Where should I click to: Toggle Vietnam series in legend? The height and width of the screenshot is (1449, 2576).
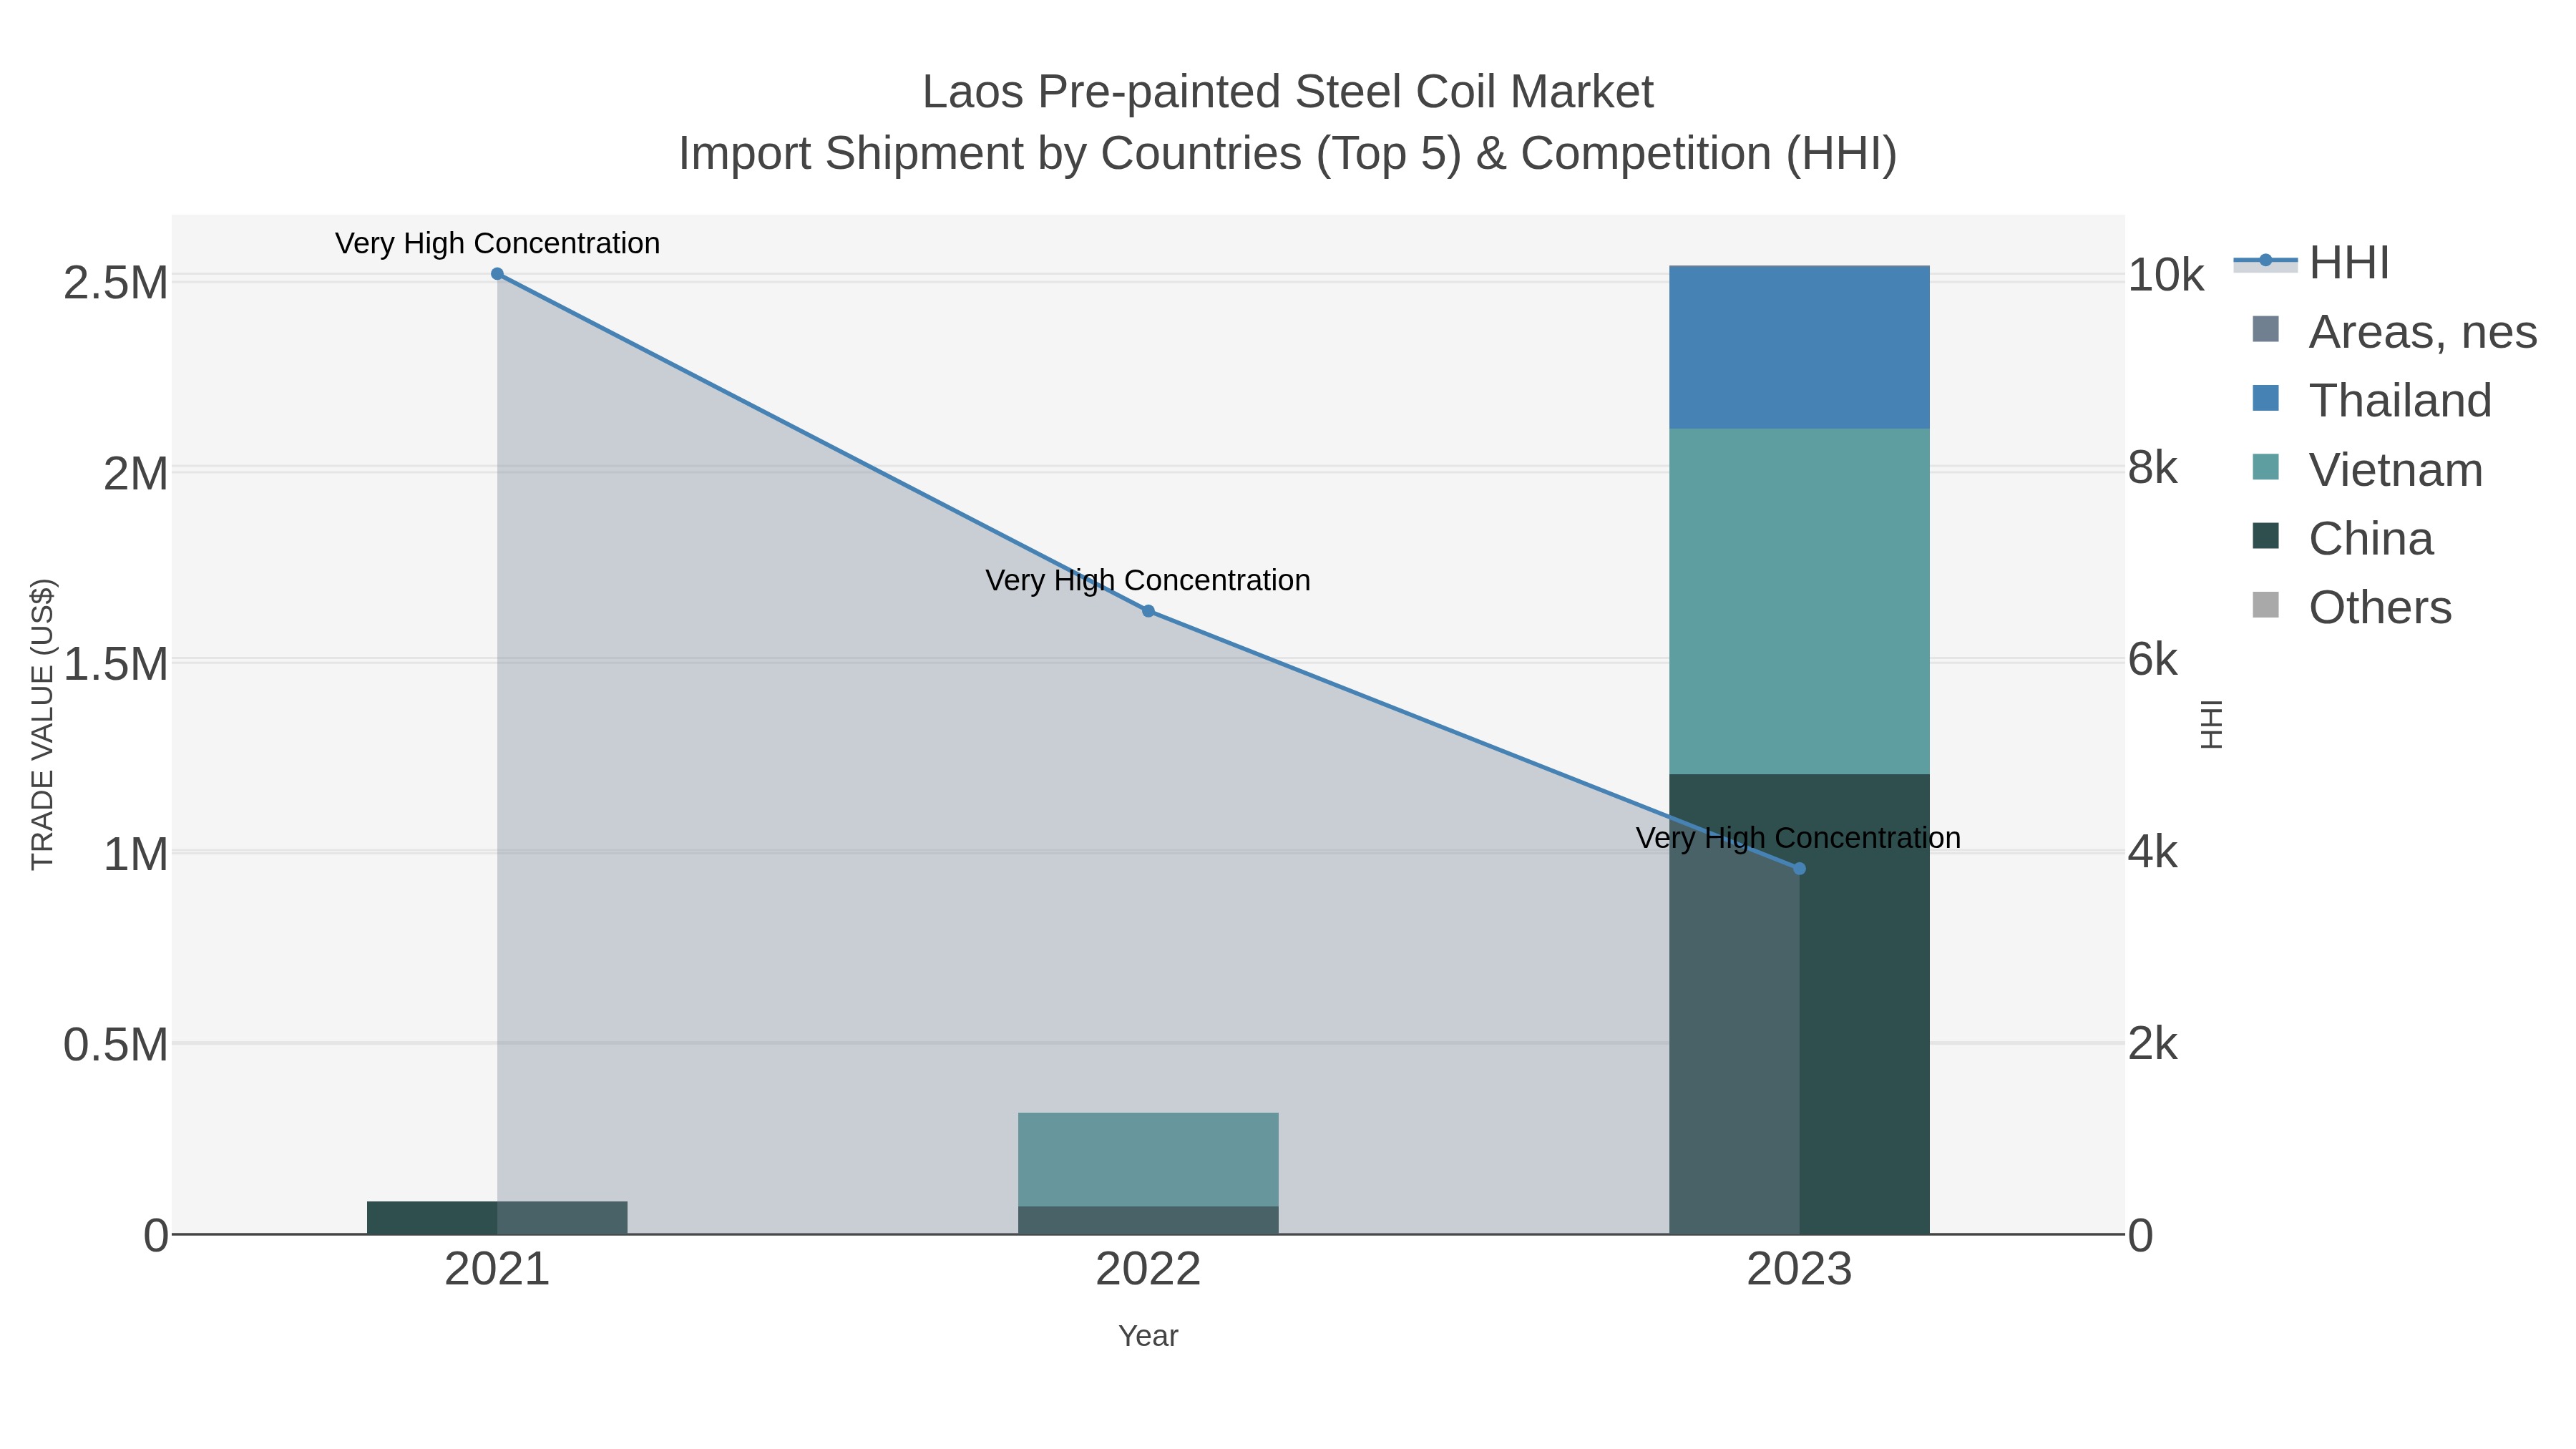click(x=2366, y=470)
